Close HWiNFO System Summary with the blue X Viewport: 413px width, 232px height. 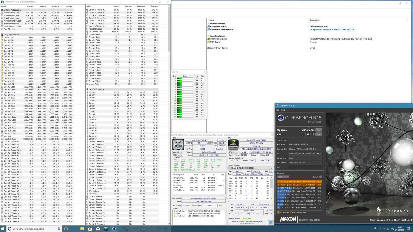pyautogui.click(x=271, y=223)
